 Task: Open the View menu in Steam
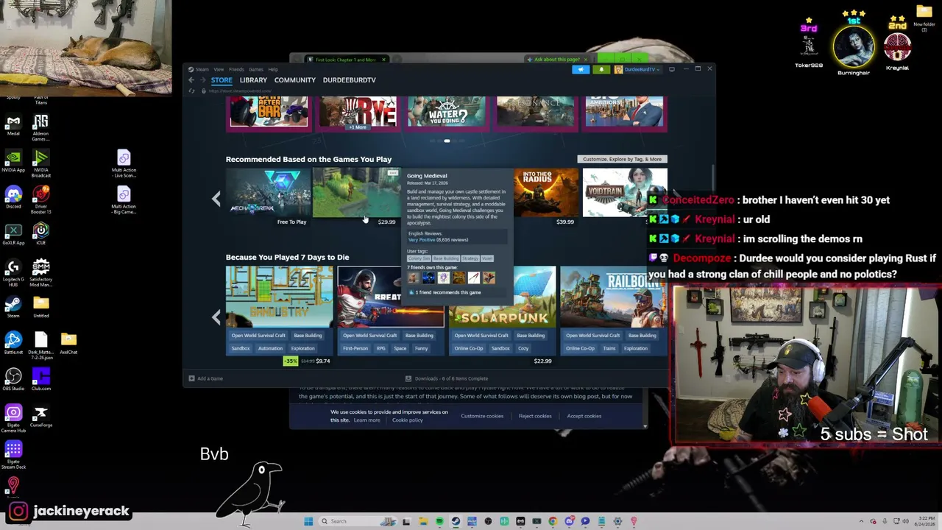coord(219,69)
